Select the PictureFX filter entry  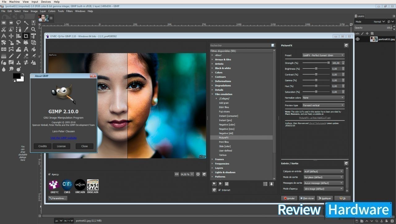click(x=241, y=138)
